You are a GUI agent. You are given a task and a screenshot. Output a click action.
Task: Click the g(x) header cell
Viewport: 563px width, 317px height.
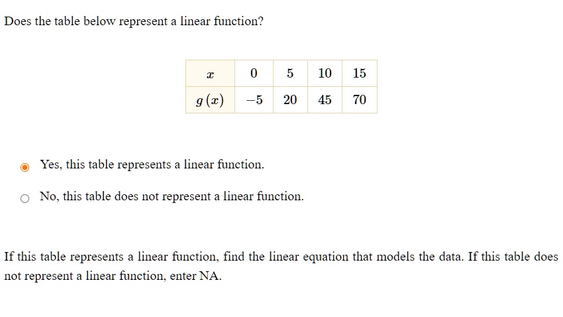(211, 100)
